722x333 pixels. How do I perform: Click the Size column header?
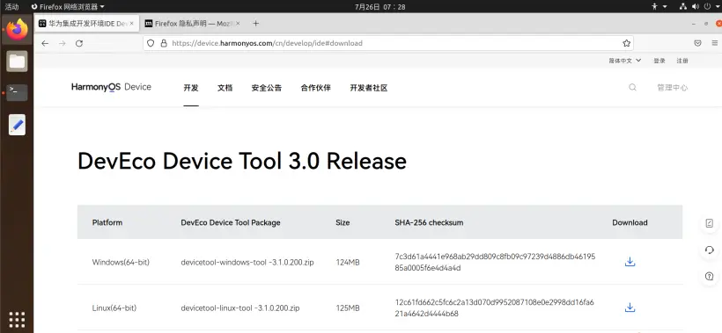click(x=343, y=222)
